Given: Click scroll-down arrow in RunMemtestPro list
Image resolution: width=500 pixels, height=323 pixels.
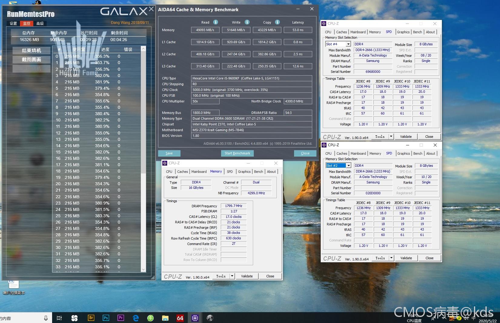Looking at the screenshot, I should [x=144, y=270].
